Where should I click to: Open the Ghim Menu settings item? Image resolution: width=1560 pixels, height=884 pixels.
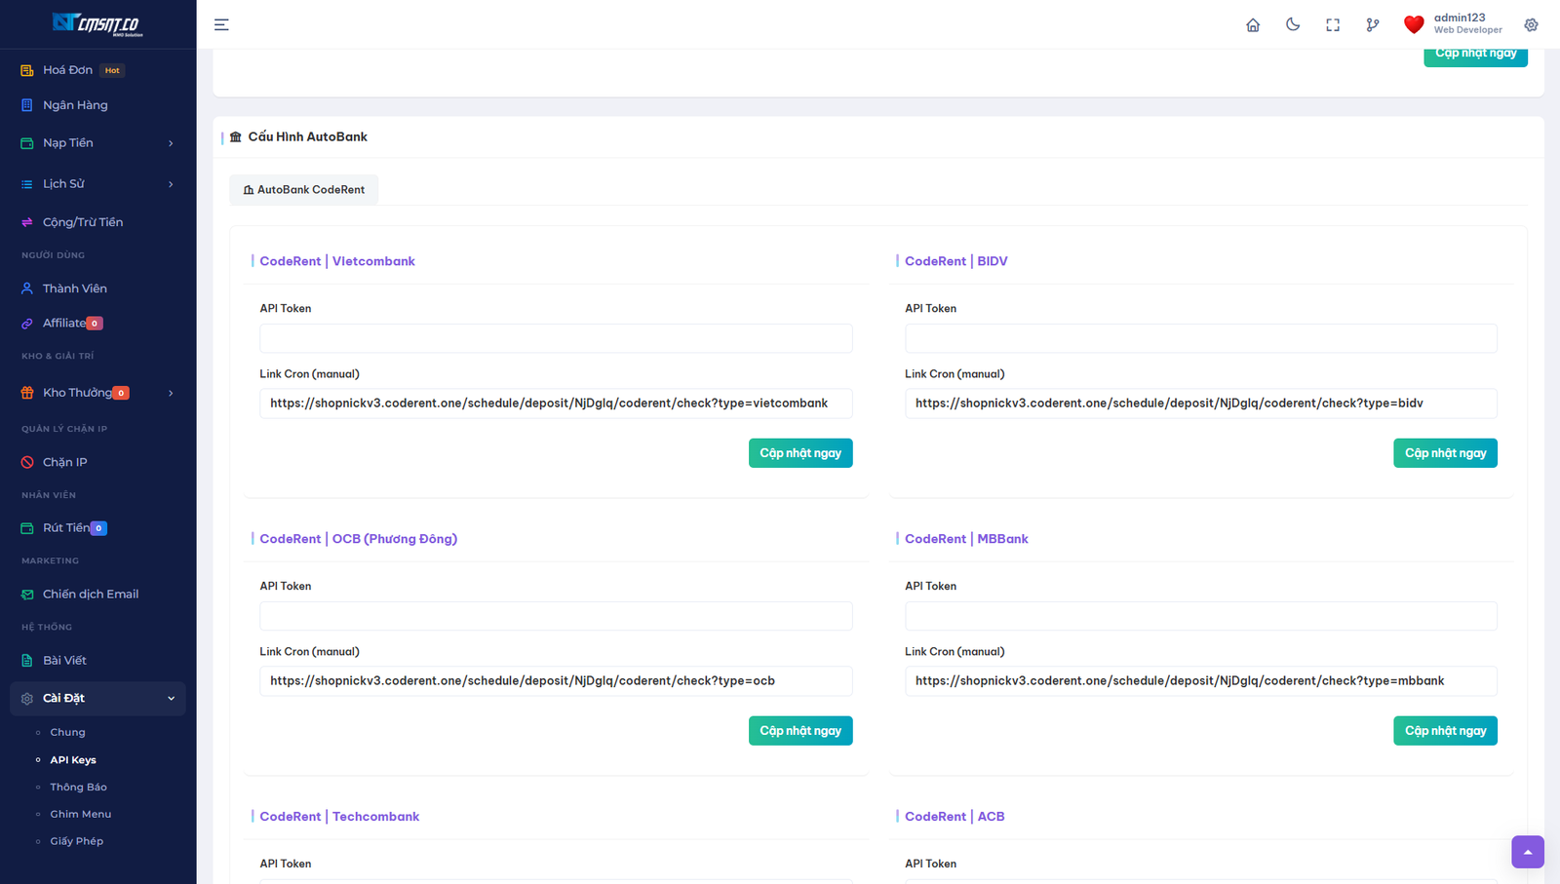80,814
